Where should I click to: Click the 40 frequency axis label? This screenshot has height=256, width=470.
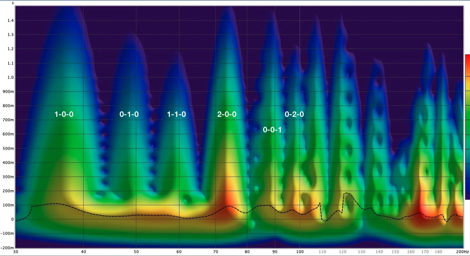tap(84, 251)
